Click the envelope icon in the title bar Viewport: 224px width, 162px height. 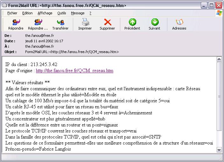pyautogui.click(x=5, y=5)
